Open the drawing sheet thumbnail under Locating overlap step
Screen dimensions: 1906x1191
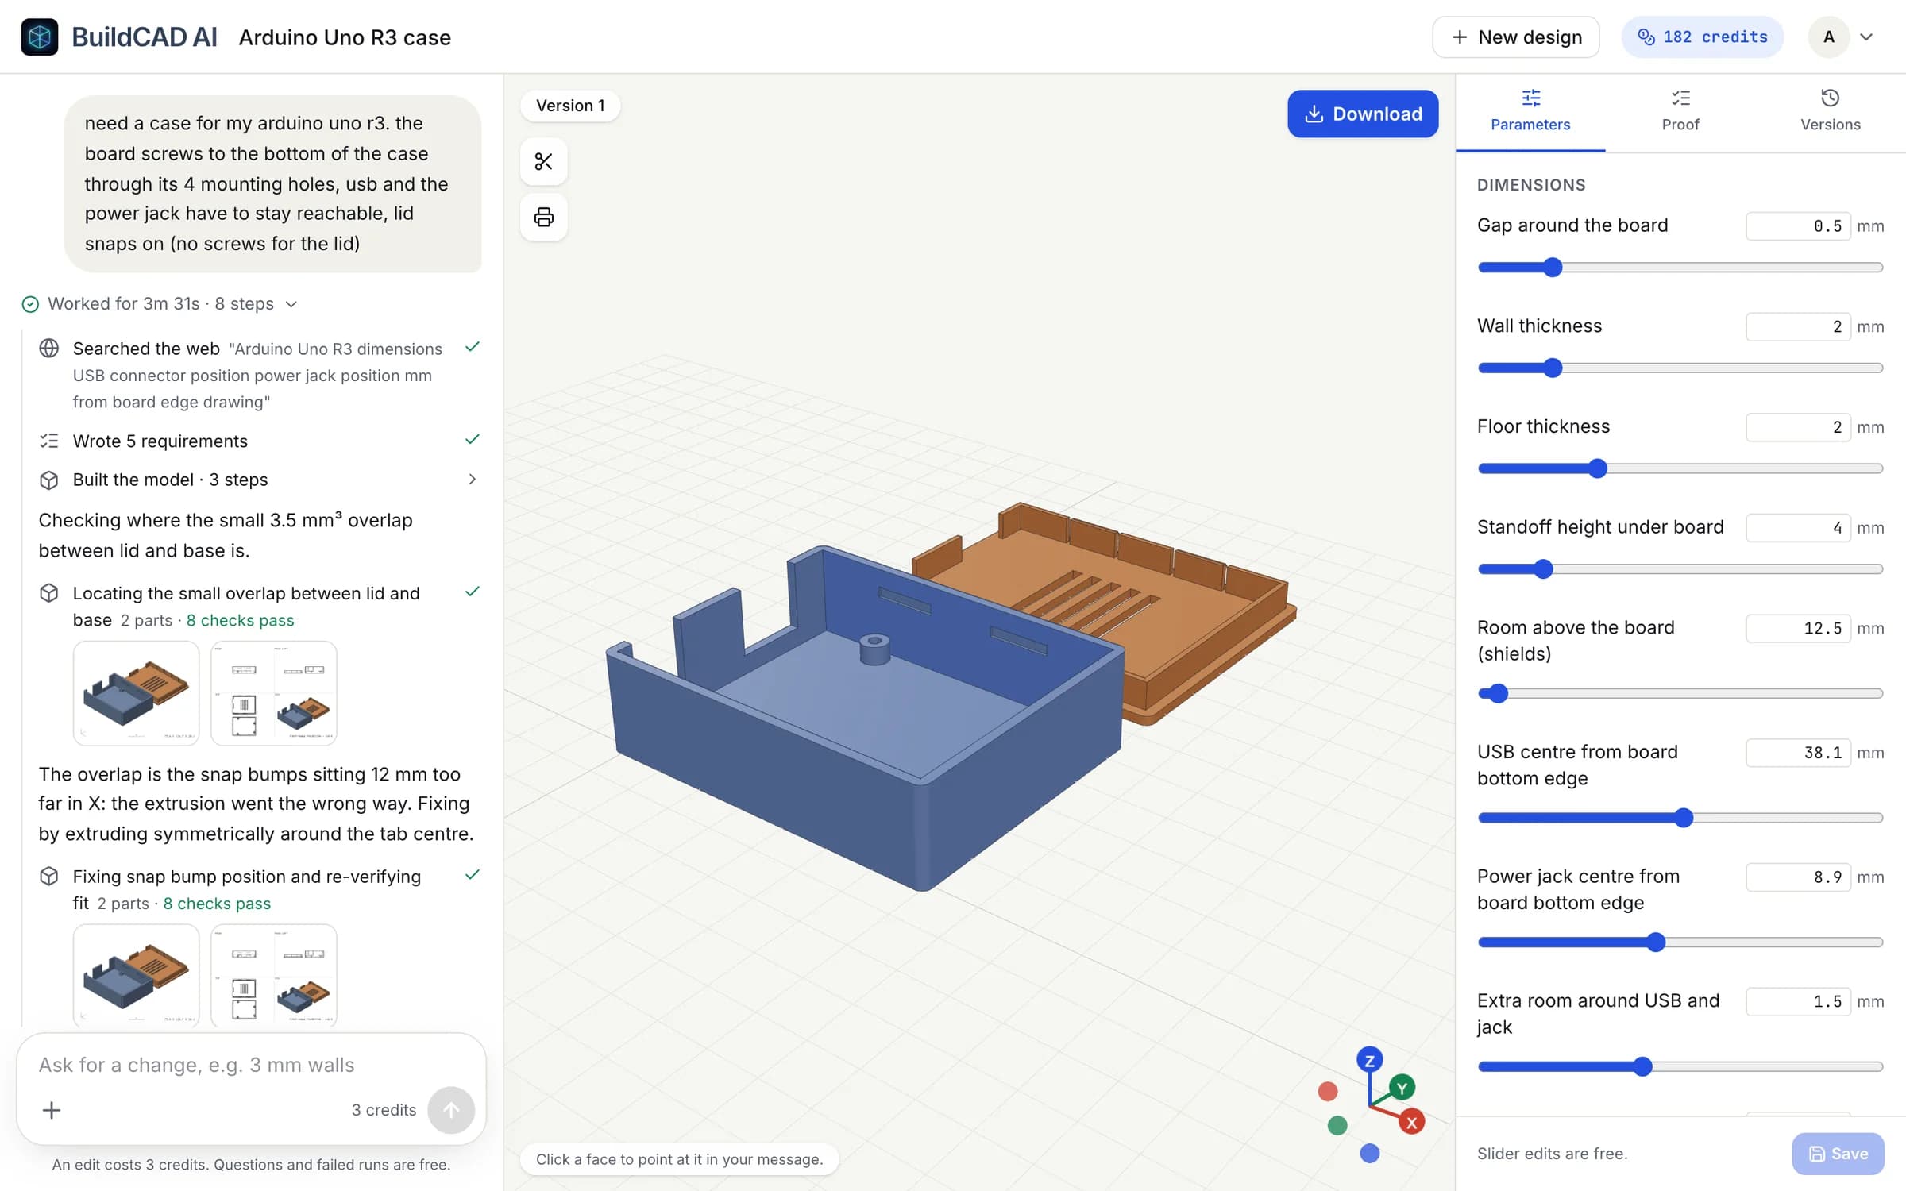(274, 693)
